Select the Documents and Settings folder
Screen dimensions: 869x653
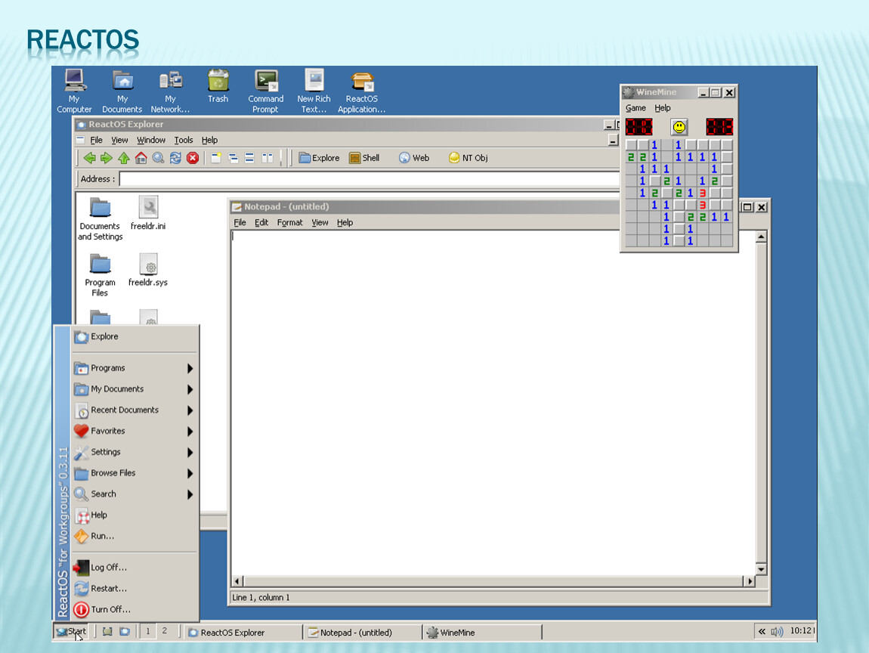point(100,219)
